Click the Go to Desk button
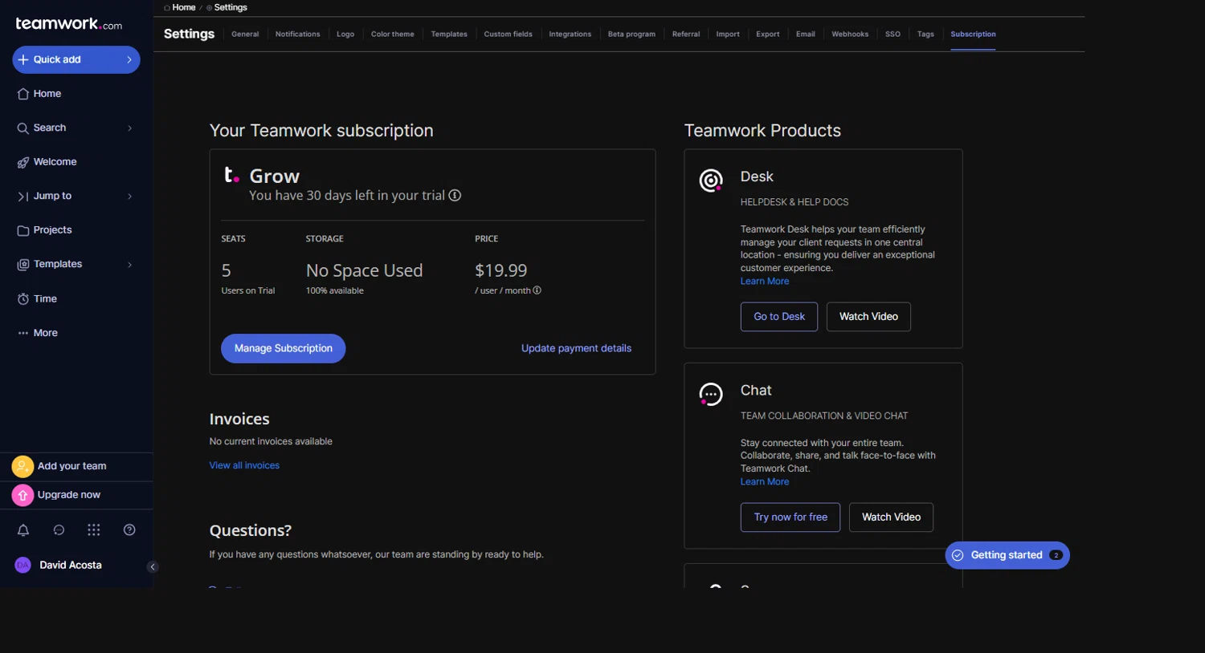This screenshot has height=653, width=1205. pyautogui.click(x=779, y=317)
